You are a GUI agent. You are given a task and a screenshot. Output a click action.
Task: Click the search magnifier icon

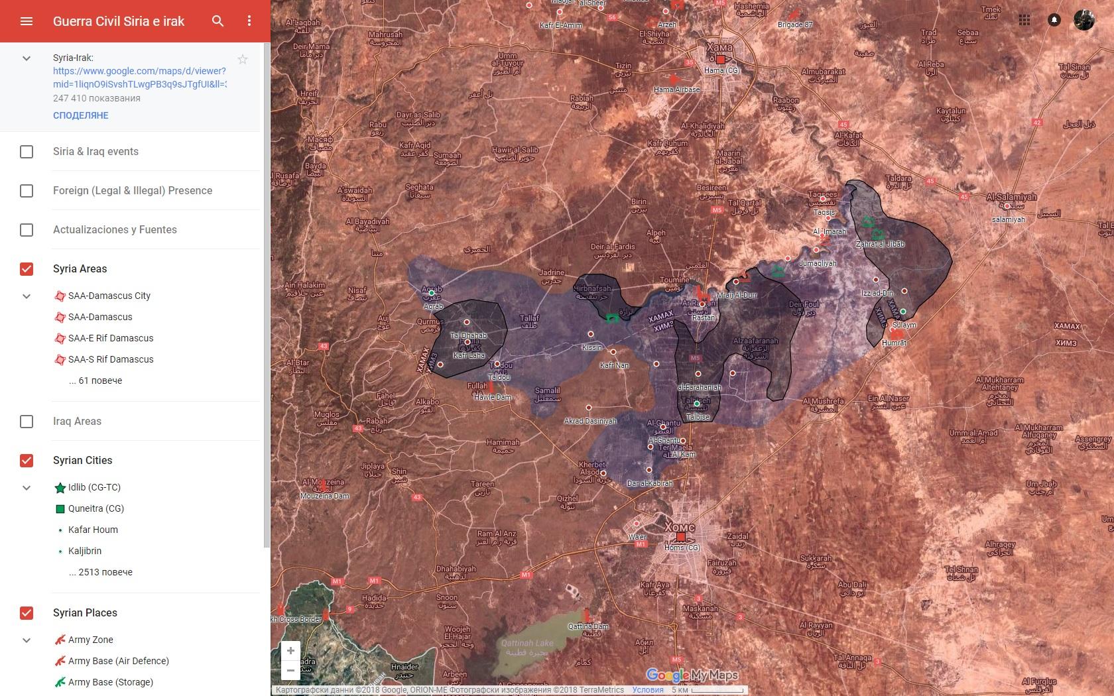(x=217, y=21)
